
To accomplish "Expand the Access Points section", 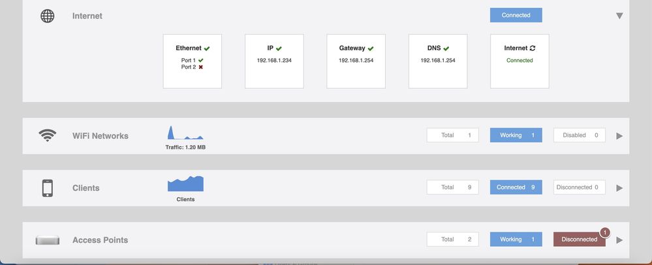I will point(619,240).
